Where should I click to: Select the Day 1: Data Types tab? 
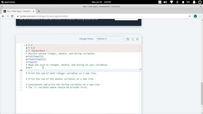click(x=19, y=11)
